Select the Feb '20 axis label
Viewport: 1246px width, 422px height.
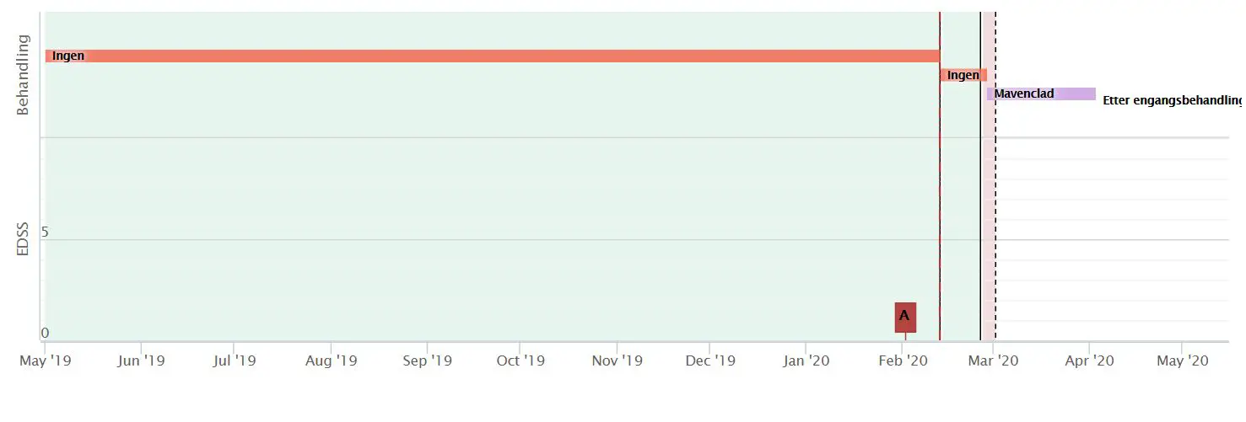903,361
